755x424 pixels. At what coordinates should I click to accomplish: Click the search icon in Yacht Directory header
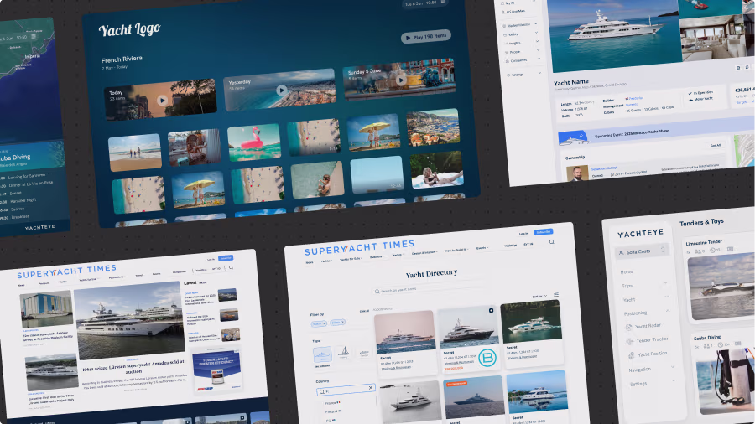[551, 241]
